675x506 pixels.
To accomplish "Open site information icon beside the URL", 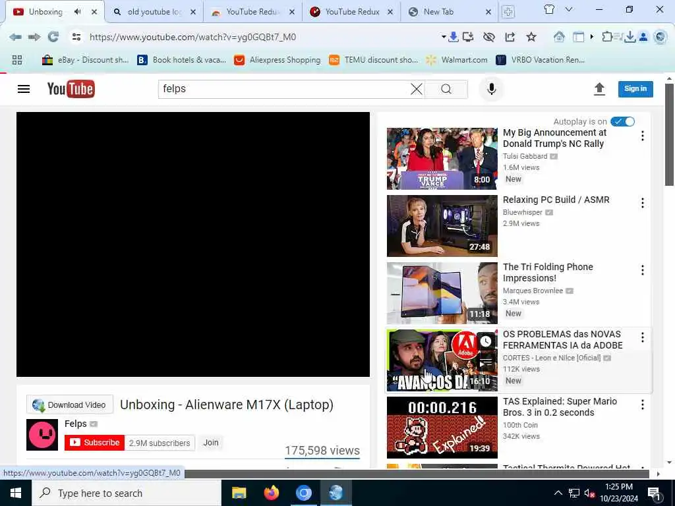I will pos(76,37).
